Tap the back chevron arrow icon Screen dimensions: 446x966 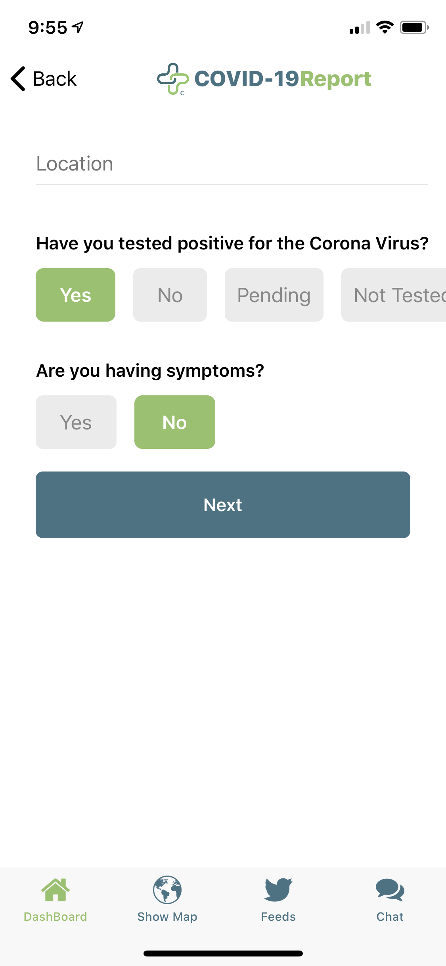coord(18,79)
